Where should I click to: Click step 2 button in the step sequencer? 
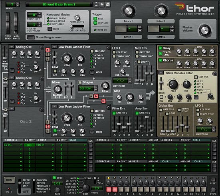pyautogui.click(x=115, y=189)
